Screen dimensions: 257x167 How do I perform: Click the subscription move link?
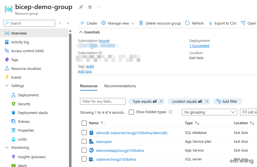point(104,41)
